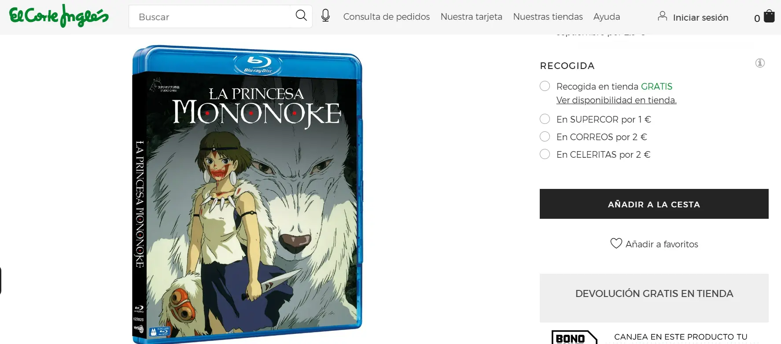Open Consulta de pedidos menu item
Screen dimensions: 781x344
(x=386, y=17)
